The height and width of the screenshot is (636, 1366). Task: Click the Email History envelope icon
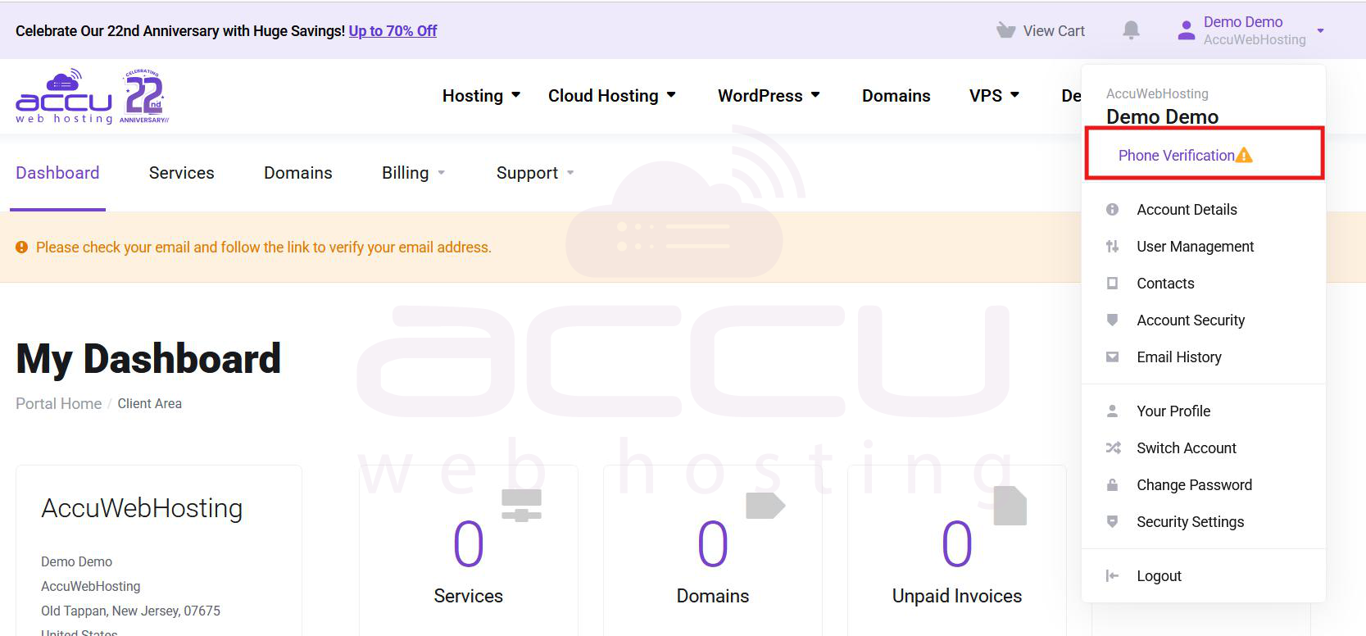coord(1112,357)
